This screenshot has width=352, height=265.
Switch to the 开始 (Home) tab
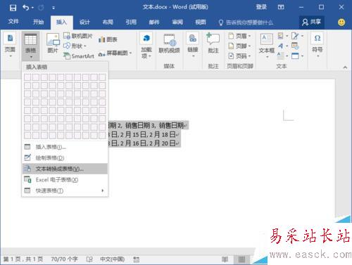click(x=38, y=22)
